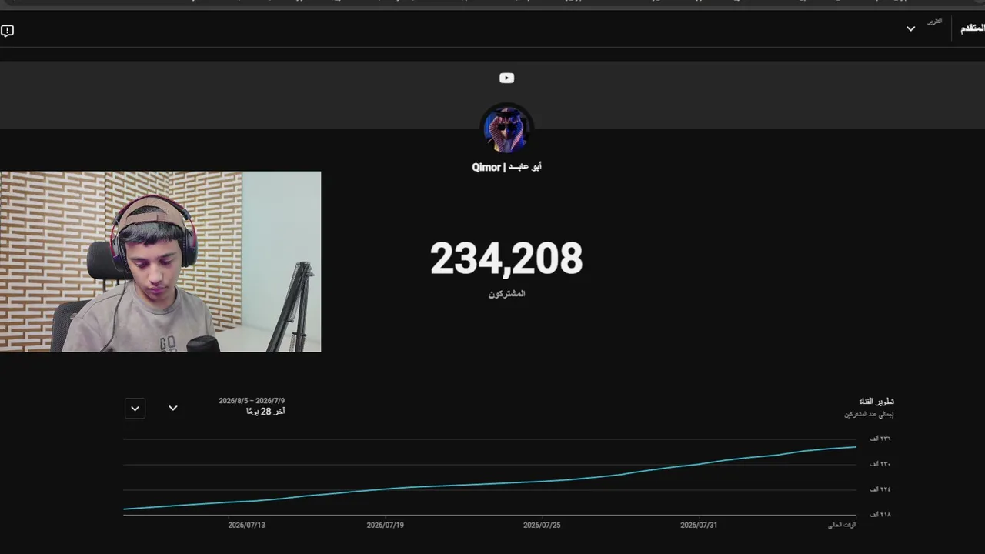Viewport: 985px width, 554px height.
Task: Click the blue subscriber growth line in chart
Action: pos(489,484)
